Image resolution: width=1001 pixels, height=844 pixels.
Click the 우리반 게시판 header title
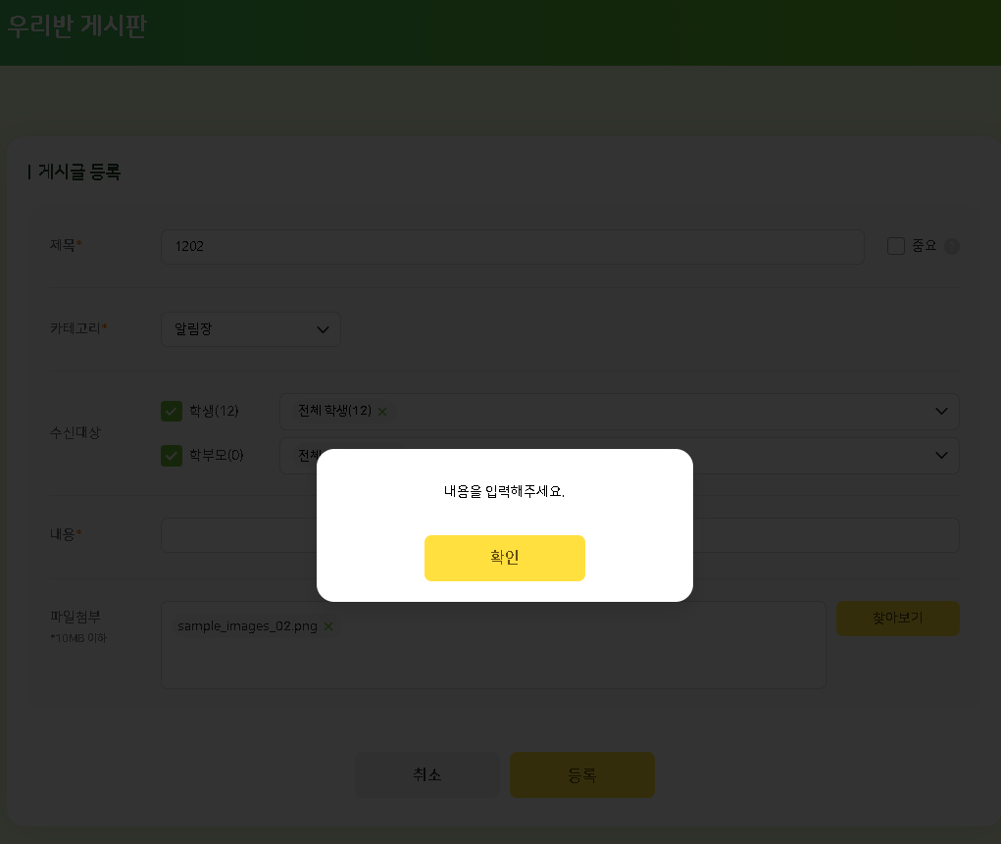click(77, 25)
